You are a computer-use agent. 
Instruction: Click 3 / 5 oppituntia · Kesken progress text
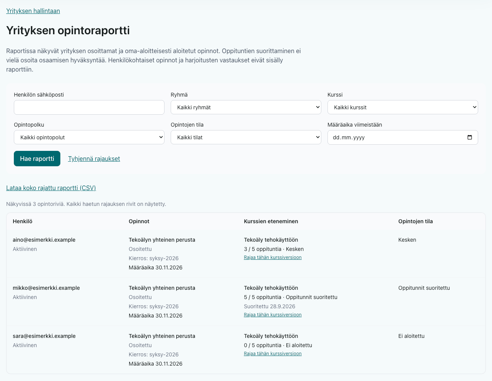point(274,249)
